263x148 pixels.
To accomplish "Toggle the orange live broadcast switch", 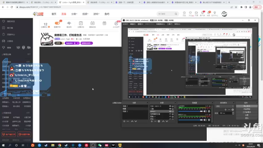I will [x=57, y=23].
